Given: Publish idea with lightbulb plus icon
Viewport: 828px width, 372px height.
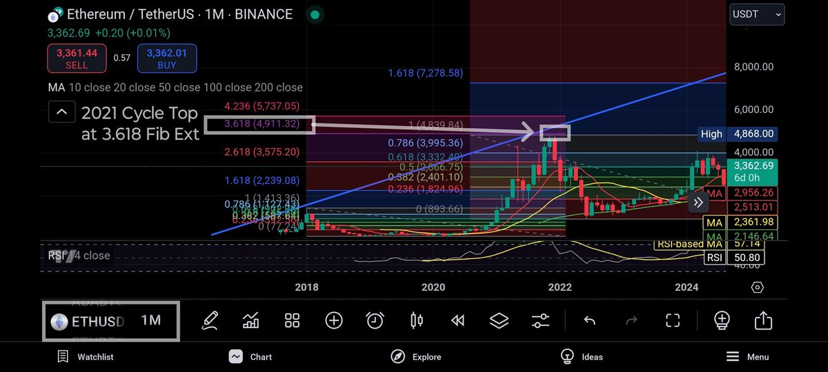Looking at the screenshot, I should point(722,320).
